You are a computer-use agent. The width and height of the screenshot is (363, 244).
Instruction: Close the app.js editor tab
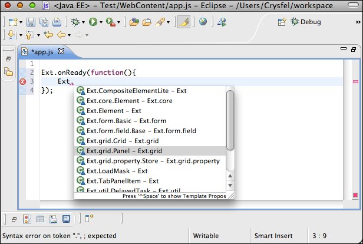tap(61, 51)
